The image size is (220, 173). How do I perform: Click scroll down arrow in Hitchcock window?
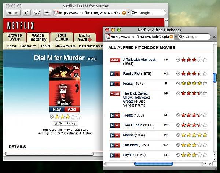214,159
